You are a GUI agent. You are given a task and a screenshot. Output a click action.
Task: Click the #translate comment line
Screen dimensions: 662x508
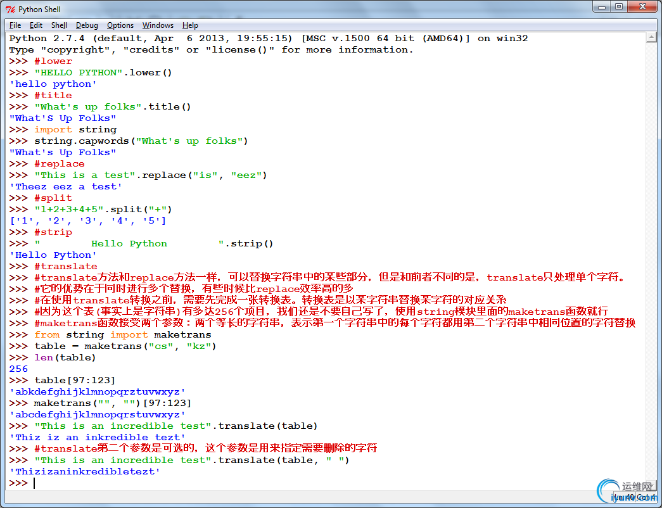[53, 267]
